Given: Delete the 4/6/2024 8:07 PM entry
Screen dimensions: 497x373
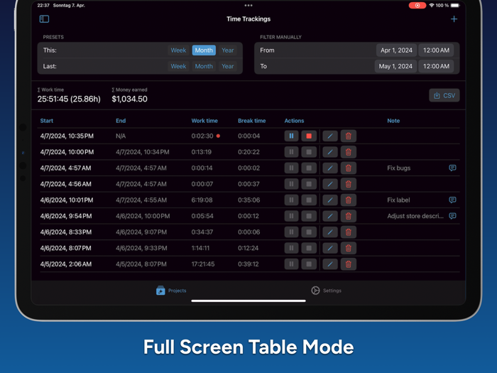Looking at the screenshot, I should [x=349, y=249].
